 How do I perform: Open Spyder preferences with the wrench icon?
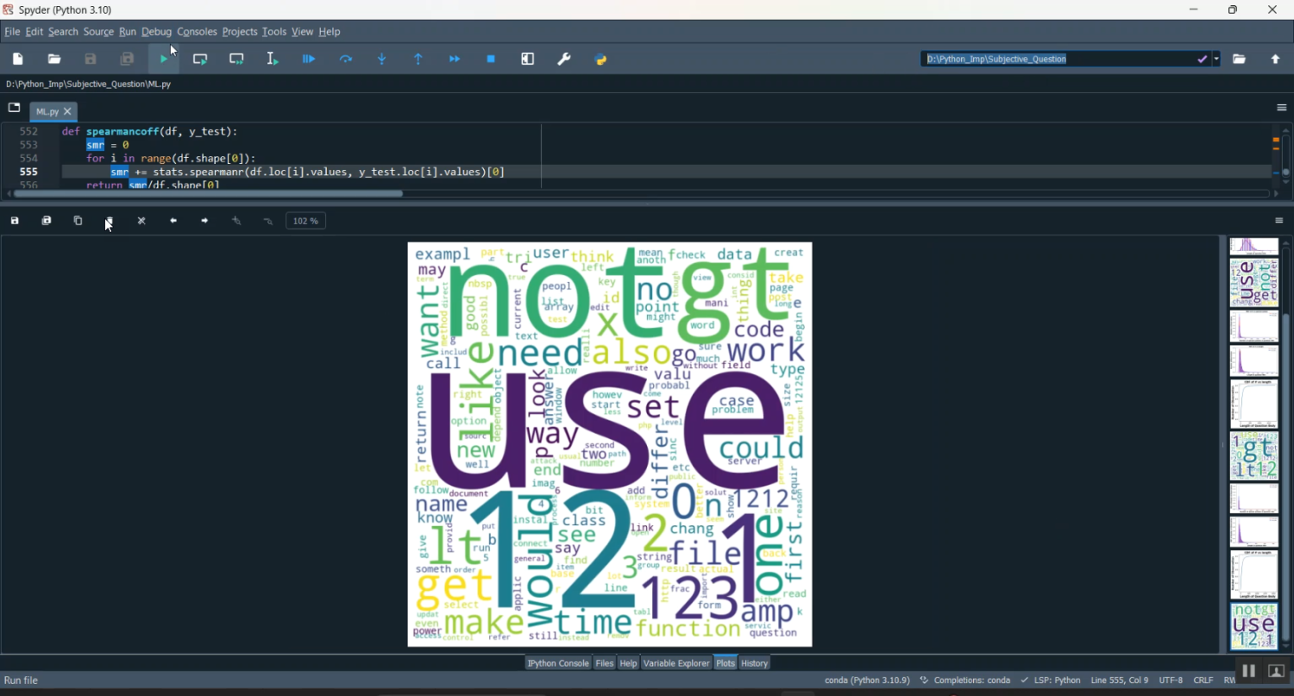coord(564,59)
